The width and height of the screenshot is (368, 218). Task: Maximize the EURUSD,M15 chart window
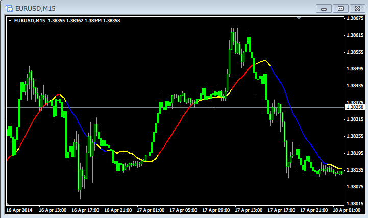click(x=340, y=9)
